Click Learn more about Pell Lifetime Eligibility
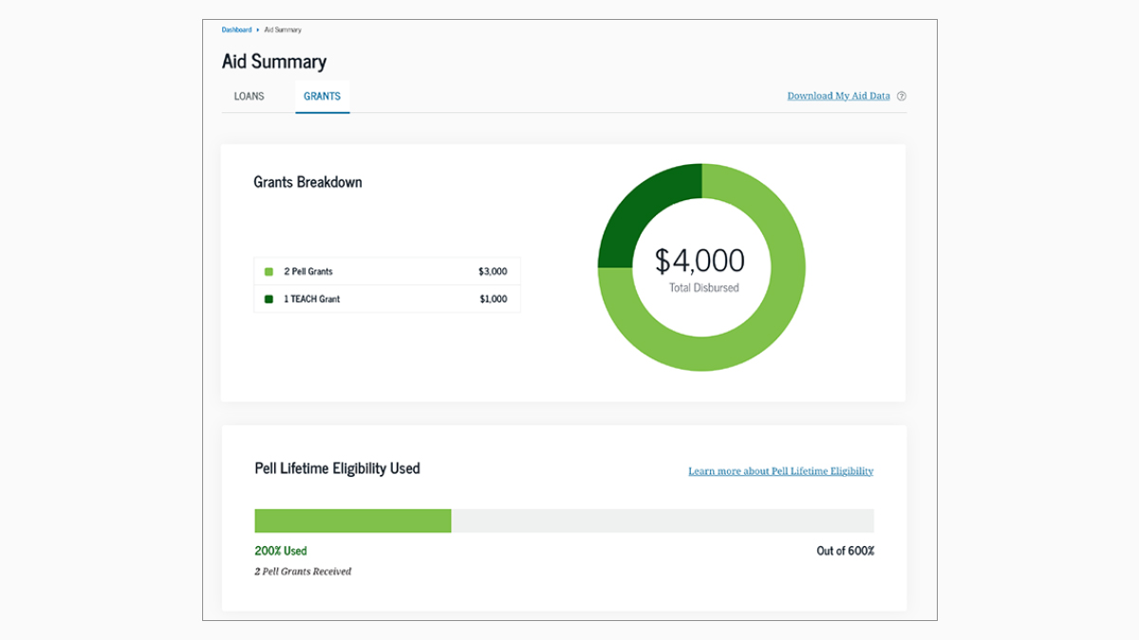 coord(780,470)
